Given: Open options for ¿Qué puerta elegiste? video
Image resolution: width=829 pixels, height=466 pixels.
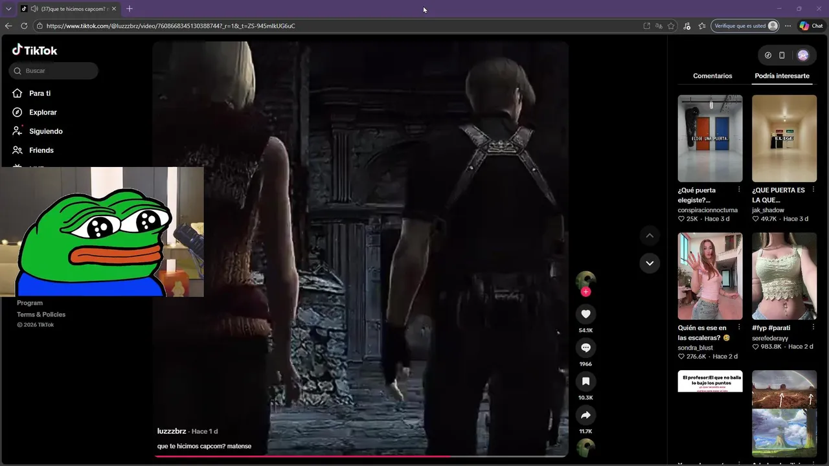Looking at the screenshot, I should 739,190.
